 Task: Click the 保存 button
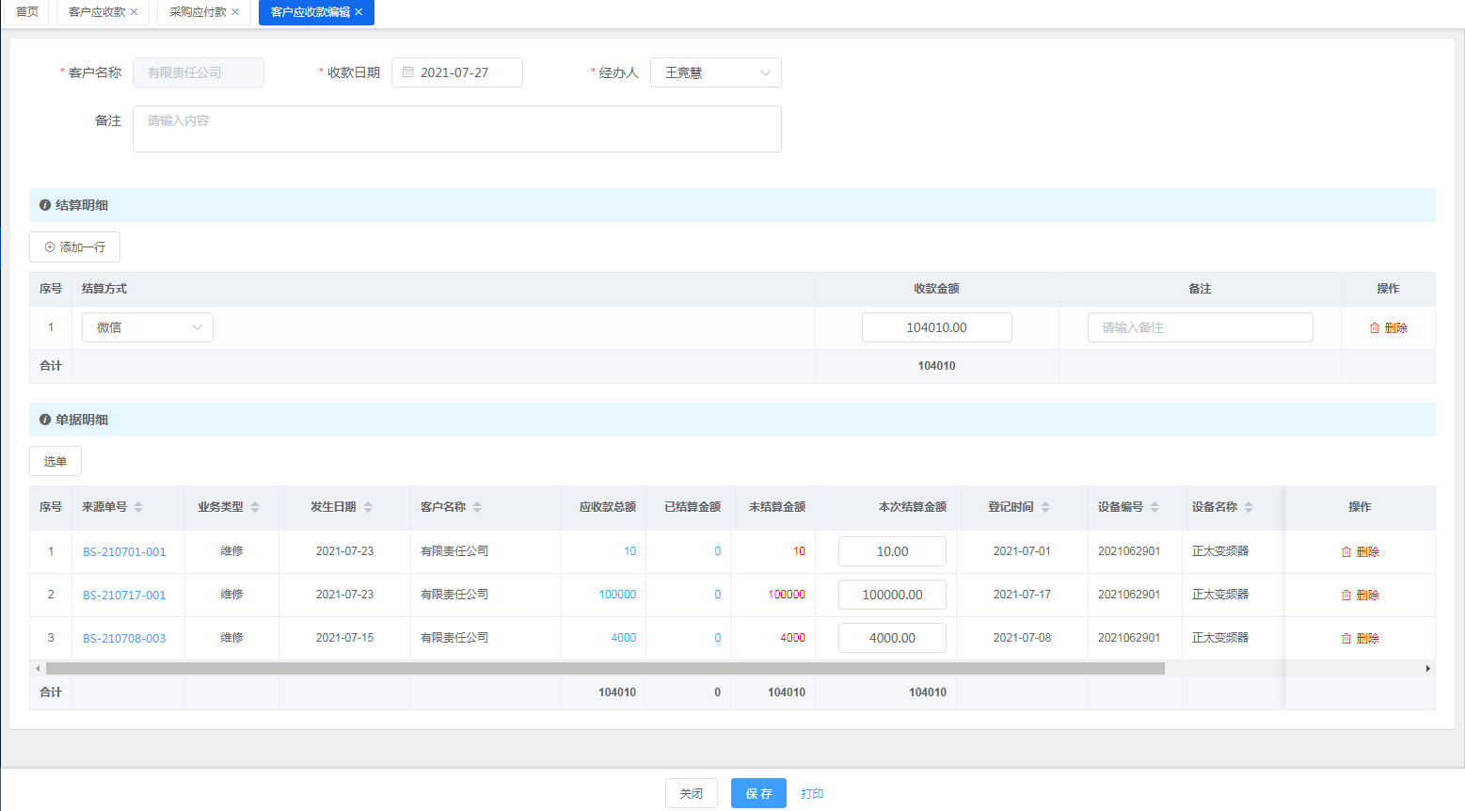[758, 793]
